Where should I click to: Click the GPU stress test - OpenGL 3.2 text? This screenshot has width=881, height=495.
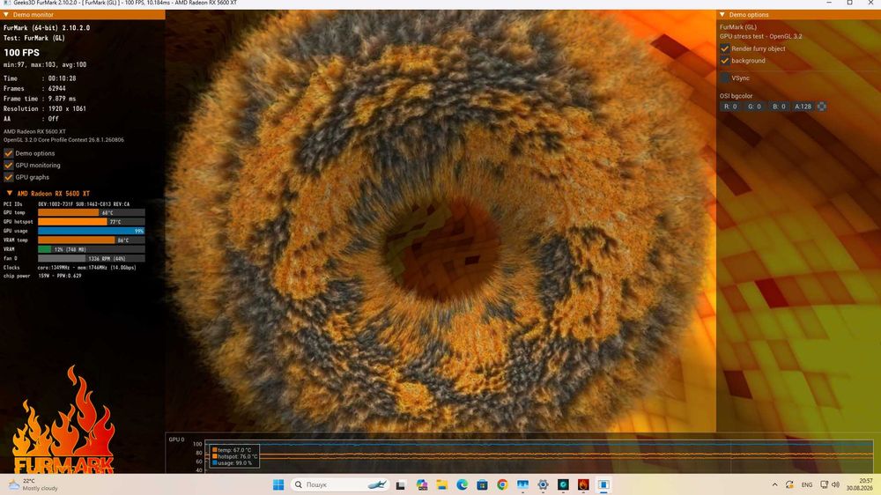point(761,36)
